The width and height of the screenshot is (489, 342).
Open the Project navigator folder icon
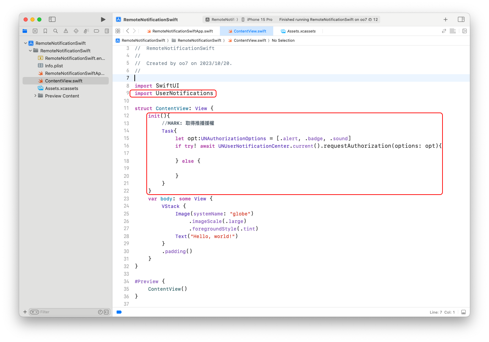tap(25, 31)
